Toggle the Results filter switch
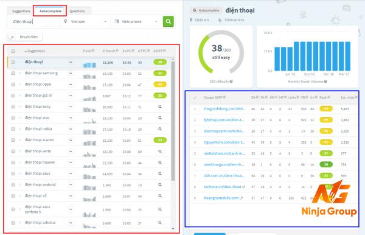Screen dimensions: 365x235 click(x=11, y=37)
